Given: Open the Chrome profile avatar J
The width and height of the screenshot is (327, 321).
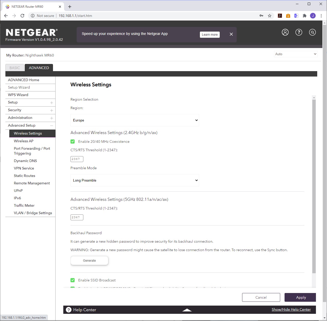Looking at the screenshot, I should pyautogui.click(x=313, y=16).
